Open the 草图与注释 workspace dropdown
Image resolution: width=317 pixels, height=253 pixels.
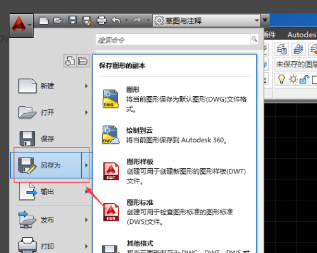pos(206,21)
